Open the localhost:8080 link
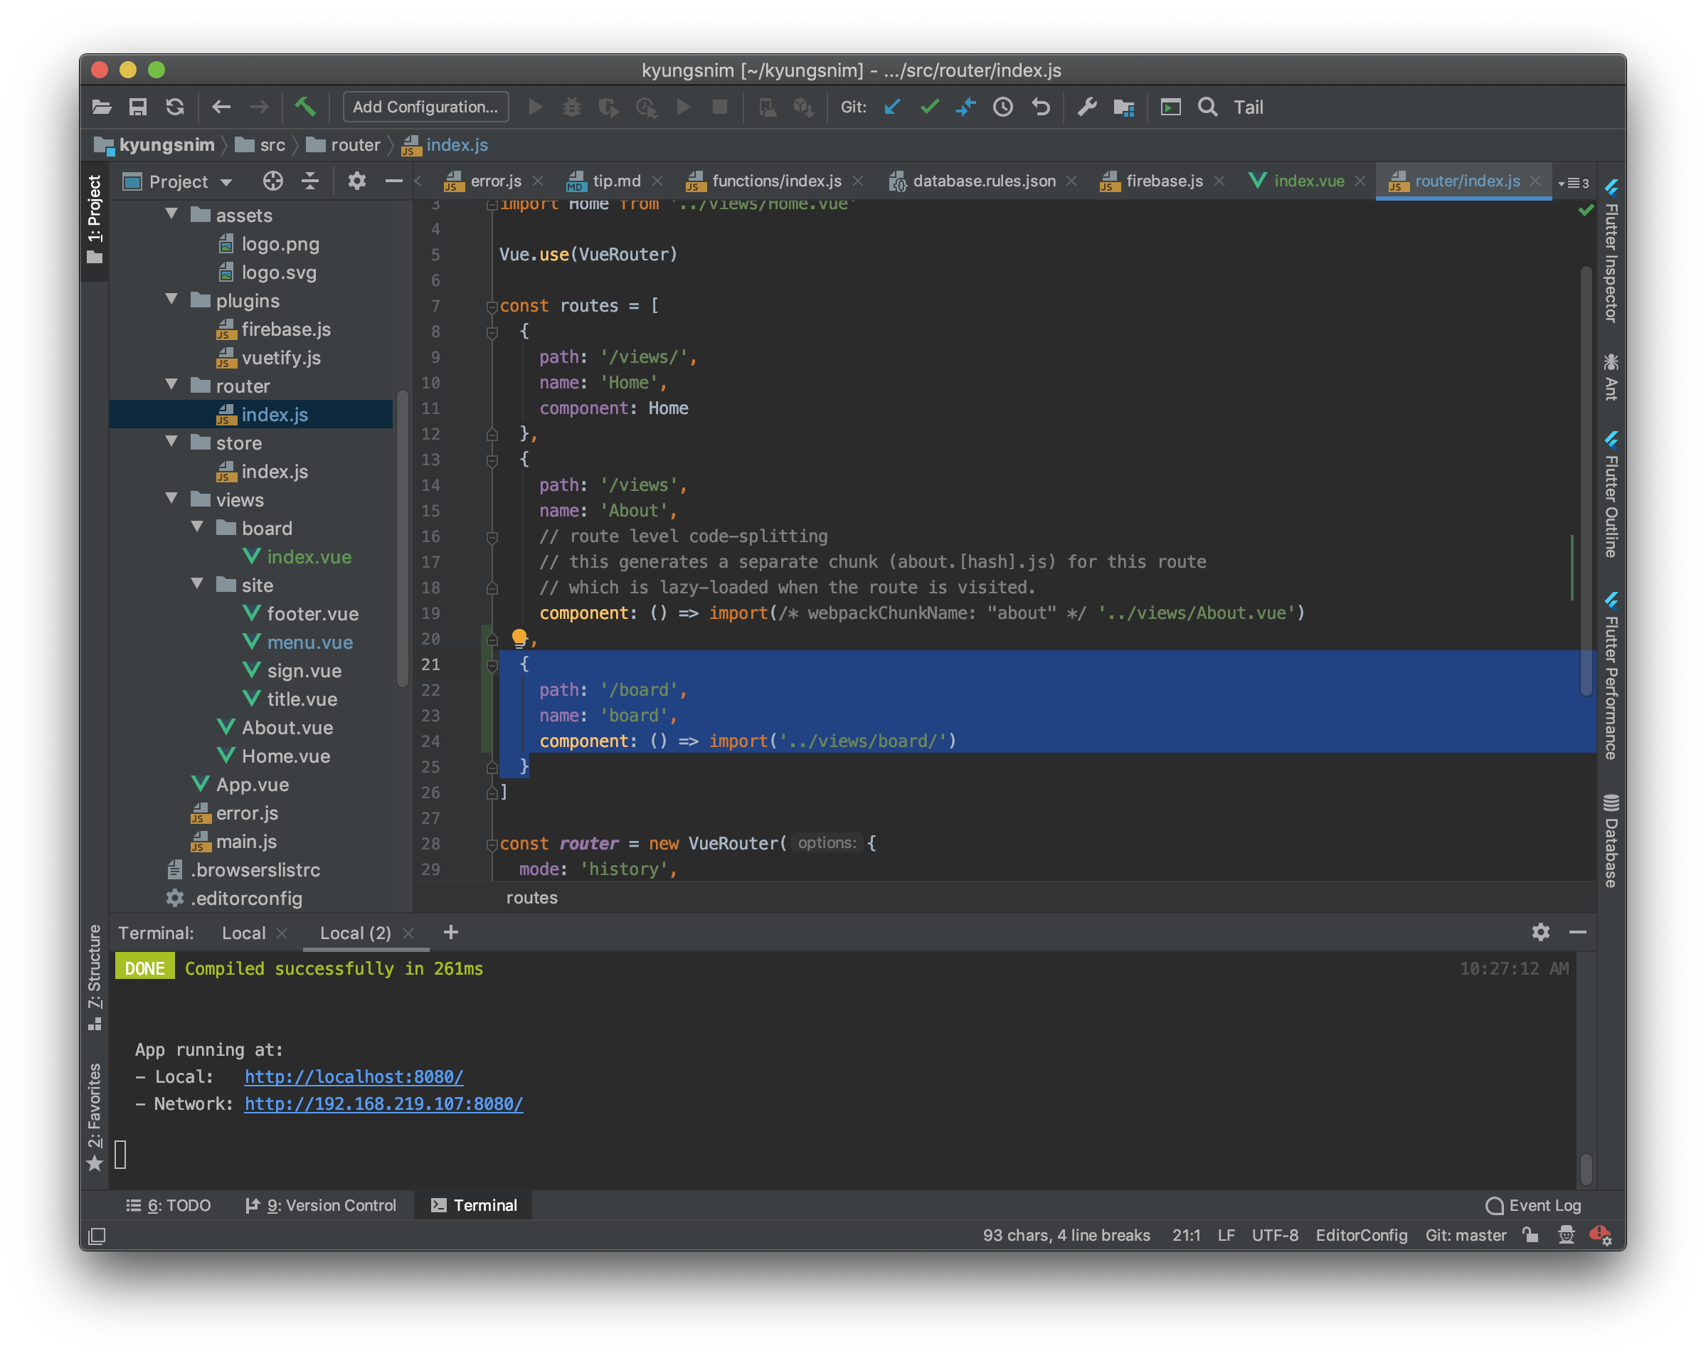This screenshot has height=1356, width=1706. (x=354, y=1076)
